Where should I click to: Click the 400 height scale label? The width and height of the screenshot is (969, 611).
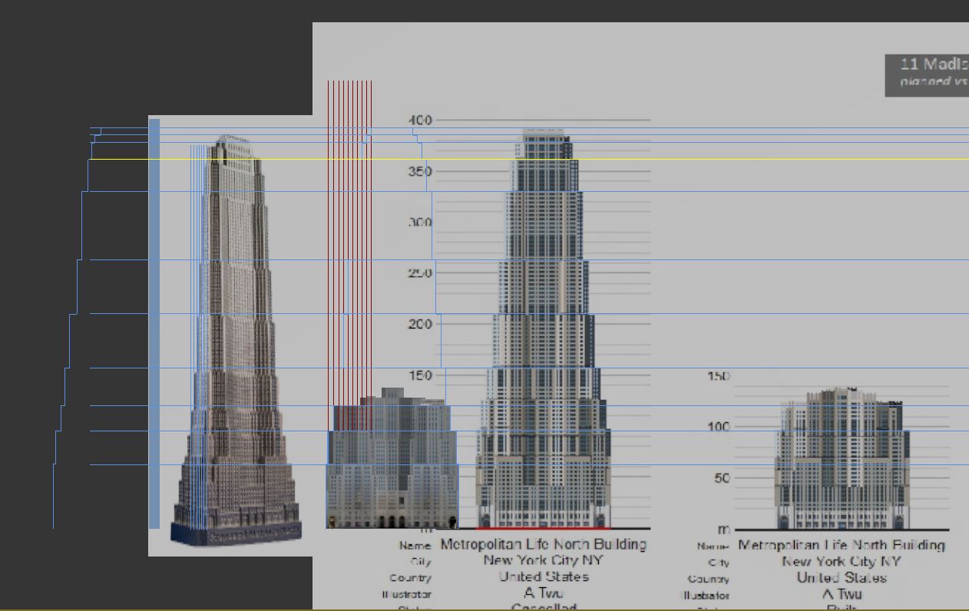coord(421,121)
